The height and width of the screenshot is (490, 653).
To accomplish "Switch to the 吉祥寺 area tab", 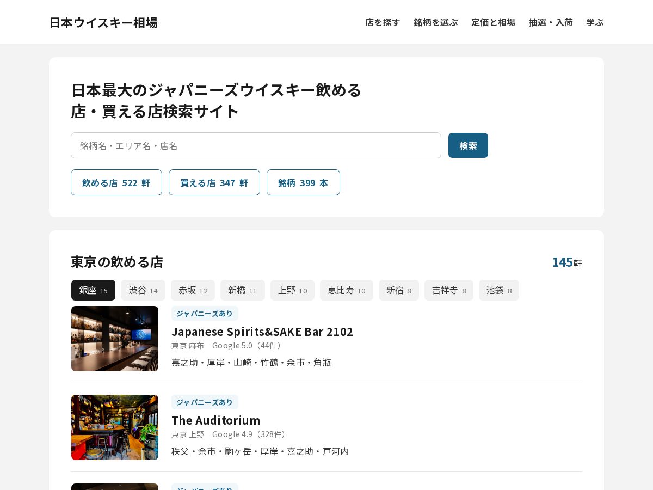I will [449, 290].
